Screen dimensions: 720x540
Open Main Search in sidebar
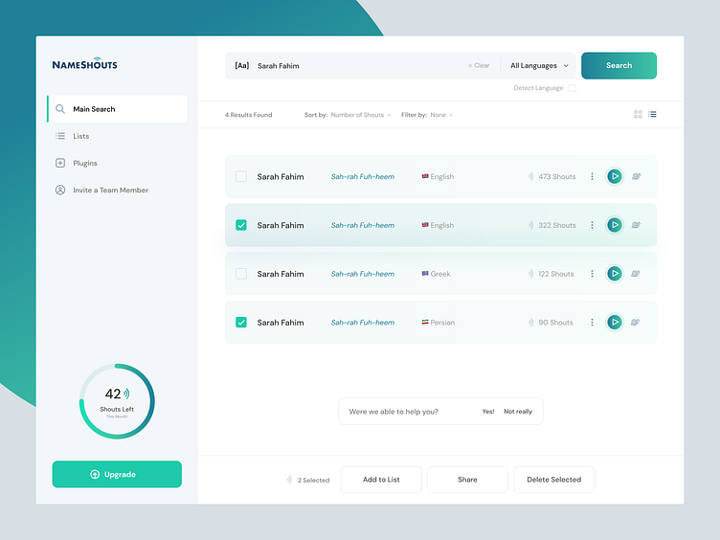[x=117, y=109]
